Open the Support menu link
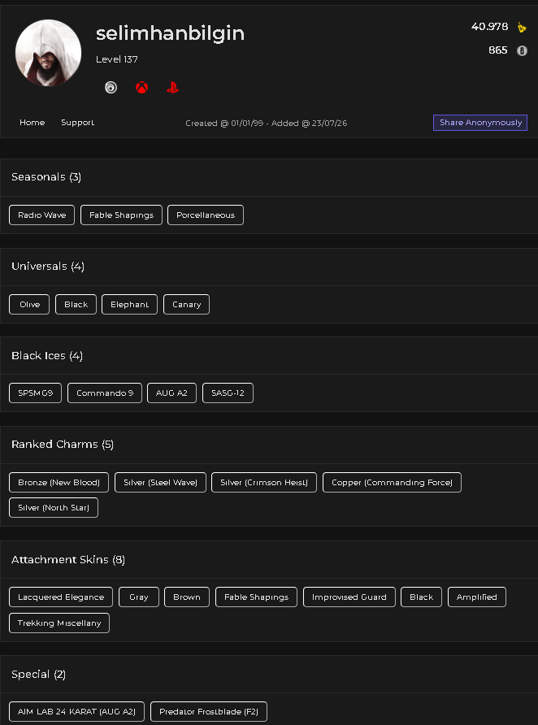The height and width of the screenshot is (725, 538). point(78,123)
